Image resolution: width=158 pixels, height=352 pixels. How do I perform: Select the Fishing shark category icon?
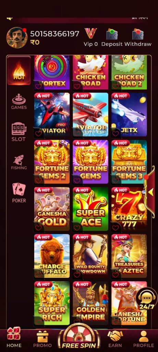coord(19,160)
